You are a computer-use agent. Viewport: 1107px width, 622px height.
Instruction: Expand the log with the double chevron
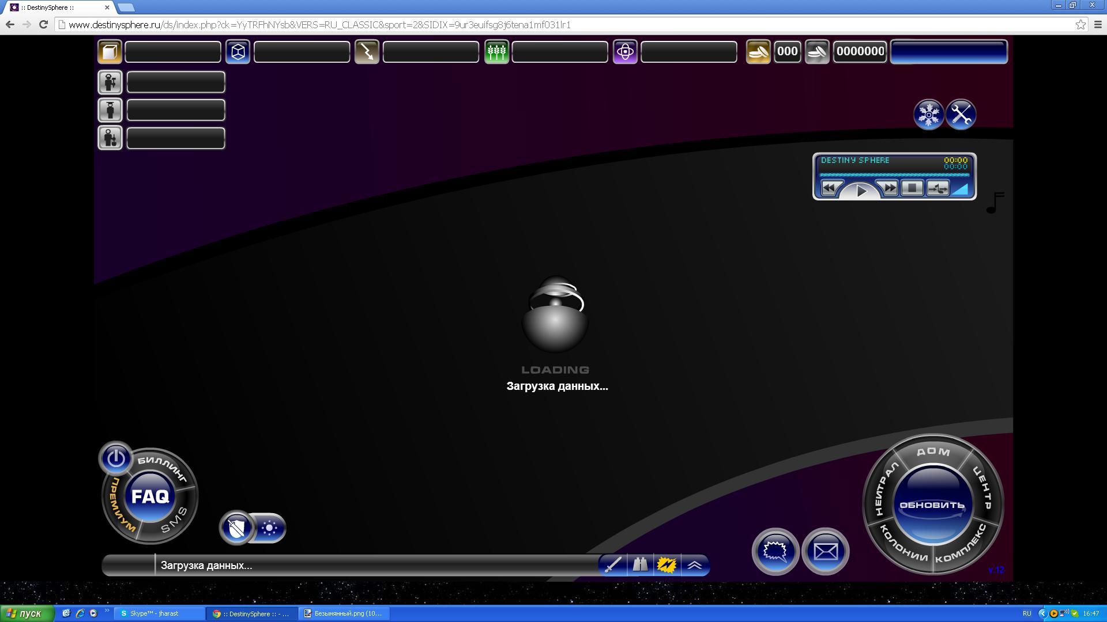[695, 565]
